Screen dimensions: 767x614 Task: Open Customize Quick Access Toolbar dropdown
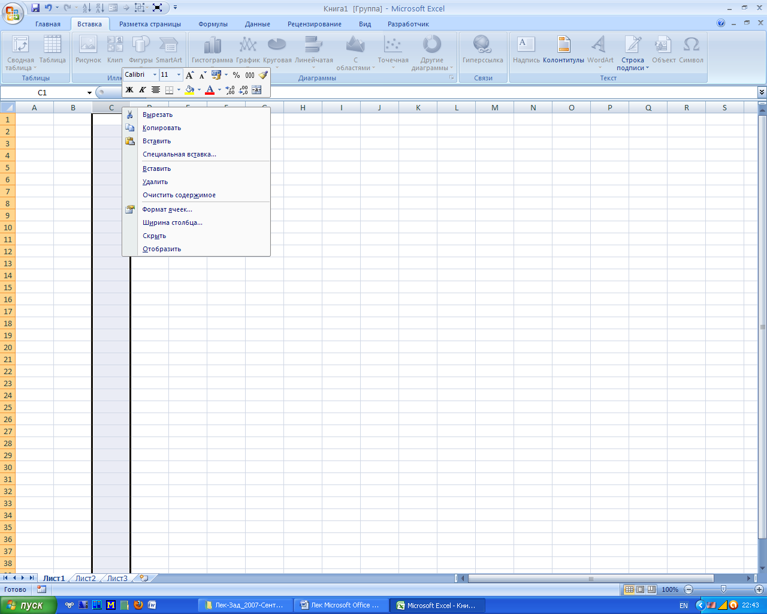pyautogui.click(x=176, y=8)
